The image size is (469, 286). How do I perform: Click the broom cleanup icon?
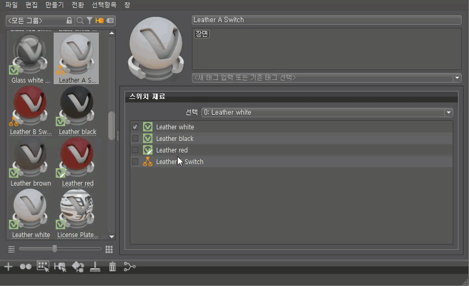pos(95,267)
